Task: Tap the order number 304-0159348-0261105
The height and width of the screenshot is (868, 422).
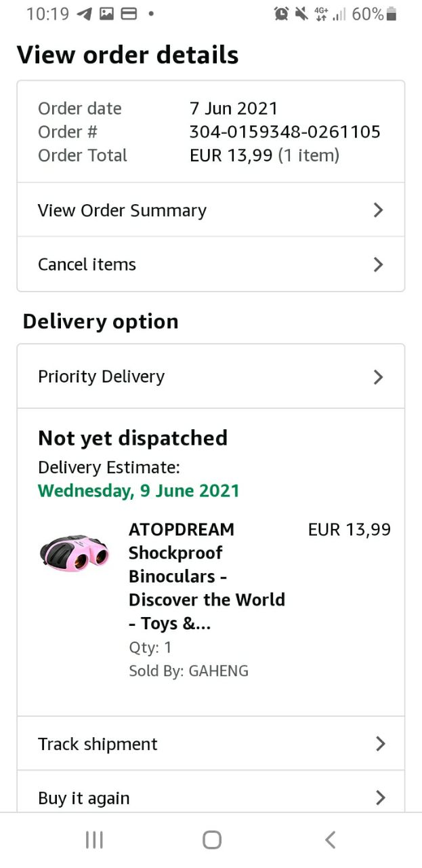Action: (x=284, y=132)
